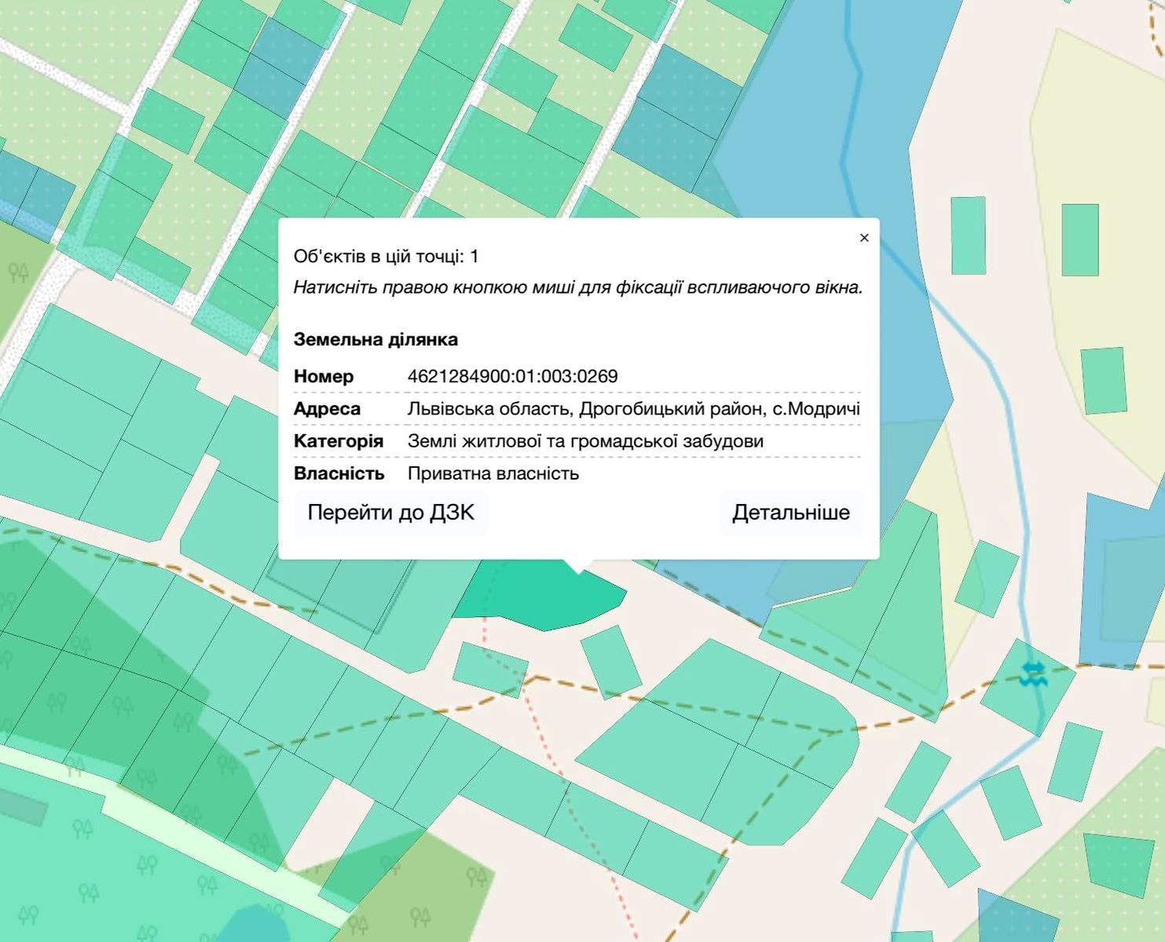Screen dimensions: 1165x942
Task: Click cadastral number 4621284900:01:003:0269
Action: 512,377
